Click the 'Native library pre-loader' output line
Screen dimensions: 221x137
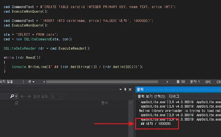pos(180,111)
